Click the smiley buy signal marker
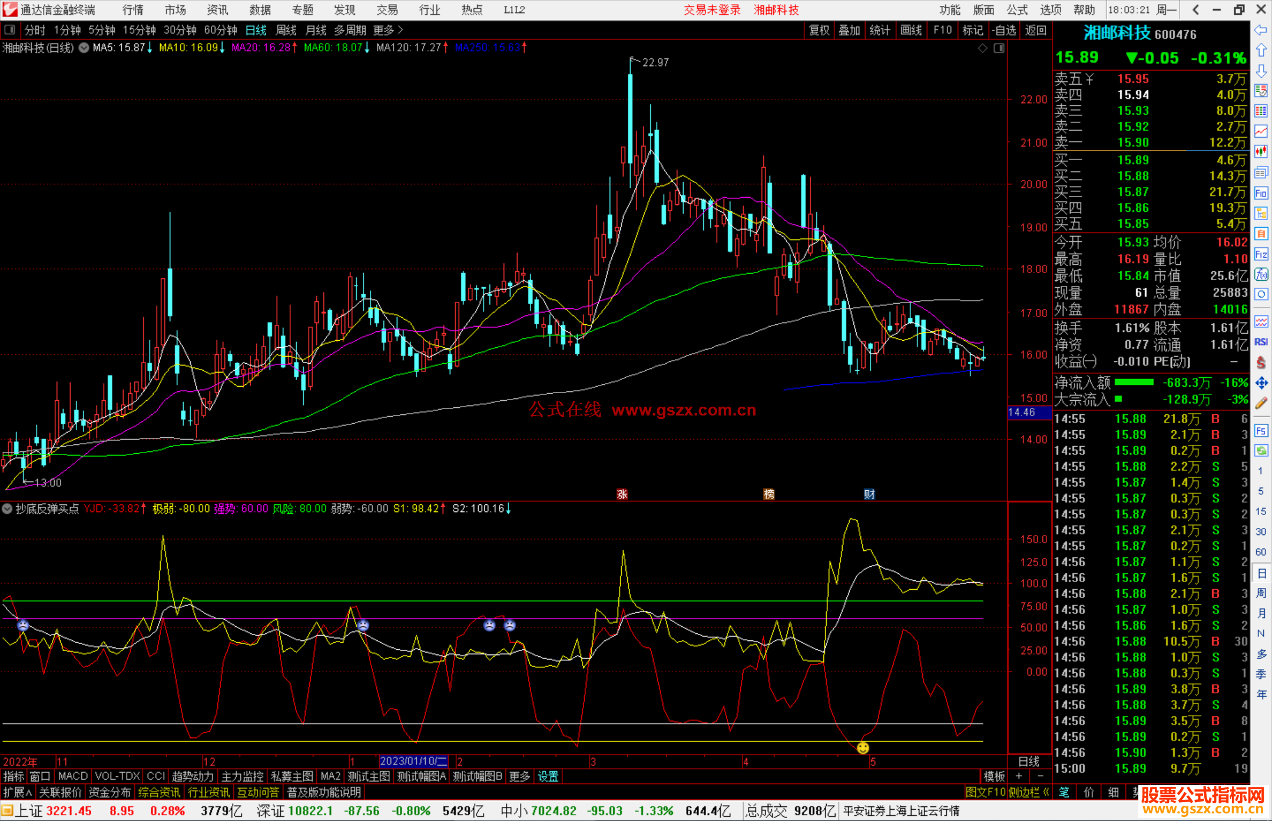This screenshot has height=821, width=1272. pyautogui.click(x=863, y=748)
